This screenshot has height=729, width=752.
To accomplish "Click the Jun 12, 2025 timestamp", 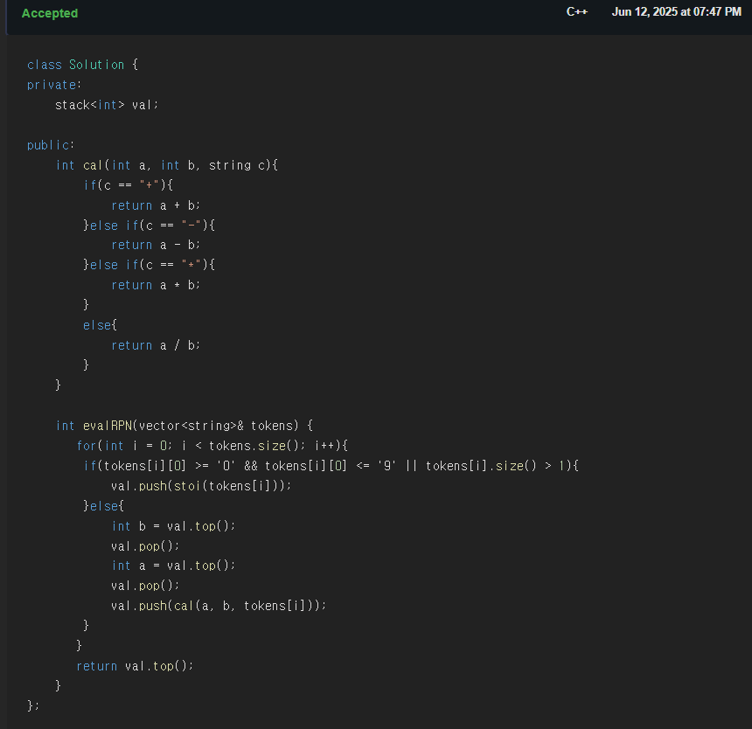I will (678, 11).
